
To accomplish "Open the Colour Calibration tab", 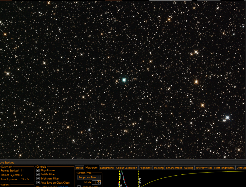I will pos(126,168).
